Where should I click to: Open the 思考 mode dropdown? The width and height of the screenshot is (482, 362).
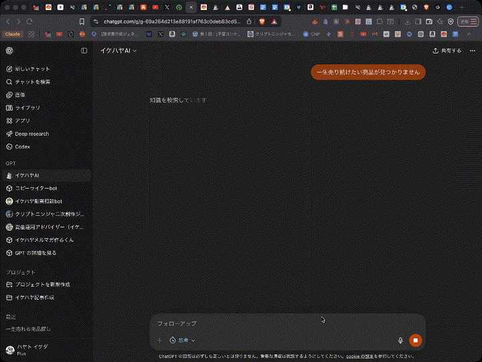point(183,340)
